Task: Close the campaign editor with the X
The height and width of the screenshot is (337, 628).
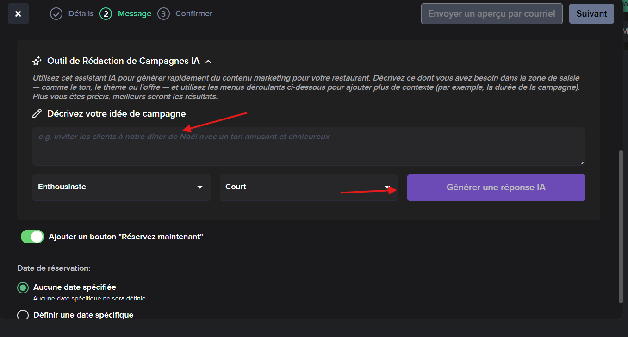Action: tap(18, 14)
